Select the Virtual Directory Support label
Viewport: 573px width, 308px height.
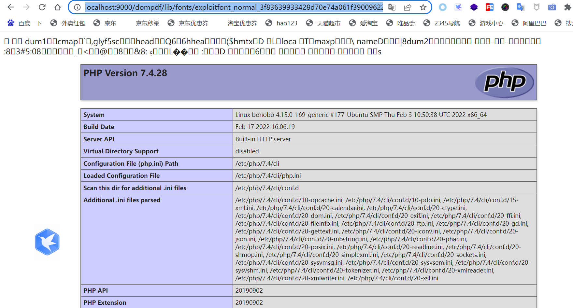pos(121,151)
